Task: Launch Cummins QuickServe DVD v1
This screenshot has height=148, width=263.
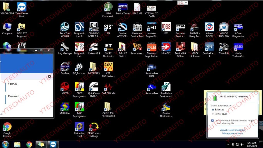Action: 94,90
